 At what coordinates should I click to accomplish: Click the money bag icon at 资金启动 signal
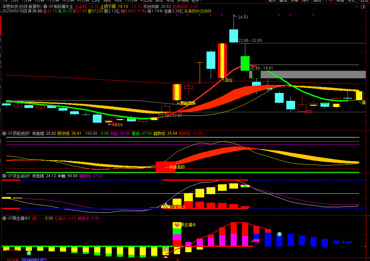click(166, 205)
